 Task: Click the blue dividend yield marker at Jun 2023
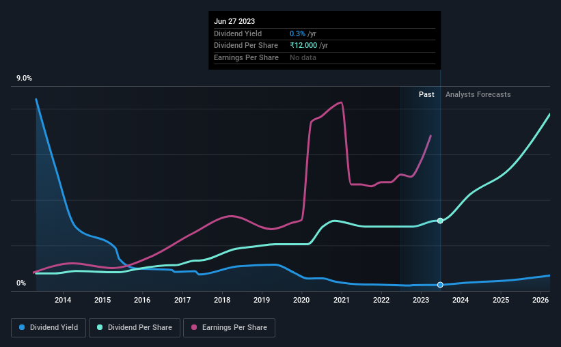[441, 285]
